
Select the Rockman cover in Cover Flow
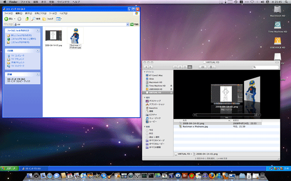[x=252, y=90]
